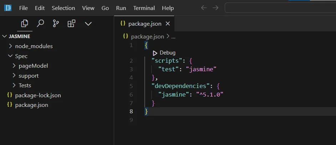The width and height of the screenshot is (336, 145).
Task: Click the package-lock.json file icon
Action: pyautogui.click(x=10, y=95)
